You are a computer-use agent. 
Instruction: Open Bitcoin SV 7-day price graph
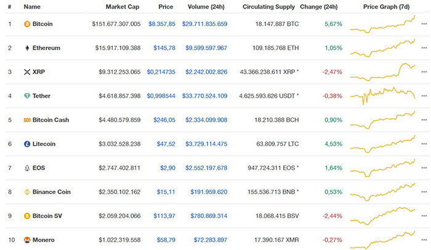pyautogui.click(x=382, y=216)
